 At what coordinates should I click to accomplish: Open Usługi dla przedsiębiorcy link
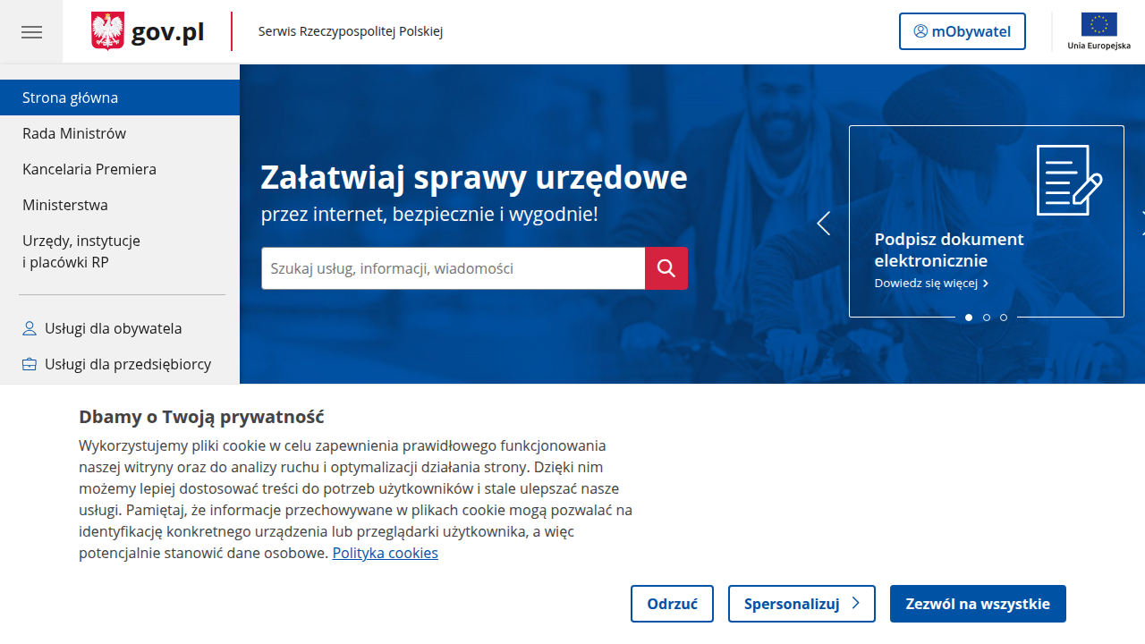click(x=128, y=364)
